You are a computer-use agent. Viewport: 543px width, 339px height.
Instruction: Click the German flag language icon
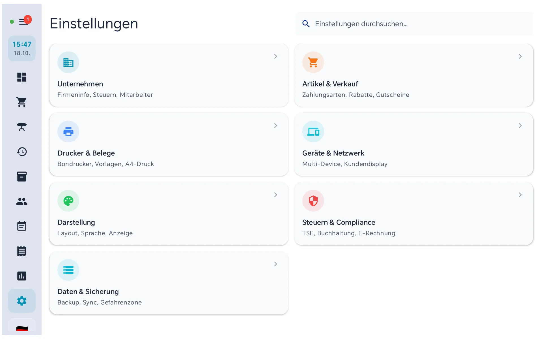tap(22, 328)
